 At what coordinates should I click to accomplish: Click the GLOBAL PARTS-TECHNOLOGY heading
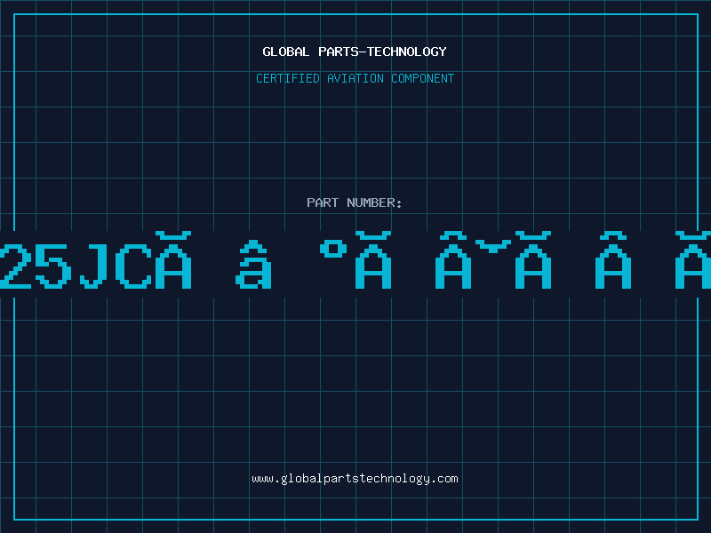(x=355, y=52)
